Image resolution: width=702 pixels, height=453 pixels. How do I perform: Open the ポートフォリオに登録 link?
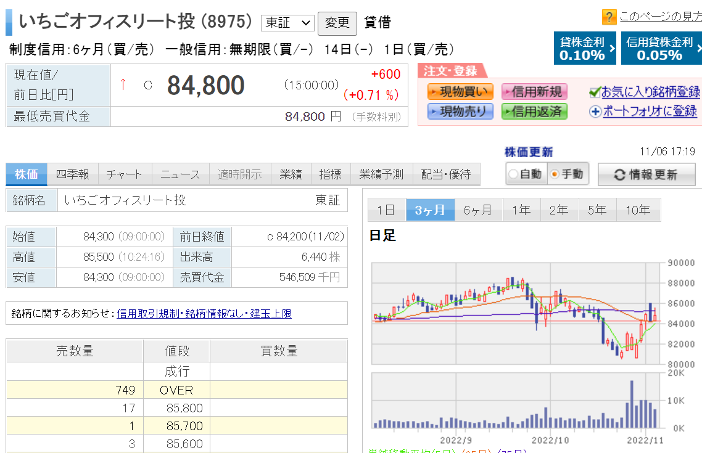coord(650,112)
